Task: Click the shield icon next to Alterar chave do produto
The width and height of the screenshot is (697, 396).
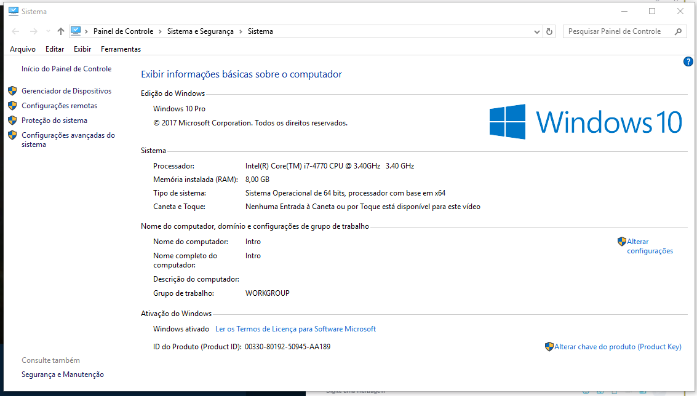Action: pyautogui.click(x=549, y=347)
